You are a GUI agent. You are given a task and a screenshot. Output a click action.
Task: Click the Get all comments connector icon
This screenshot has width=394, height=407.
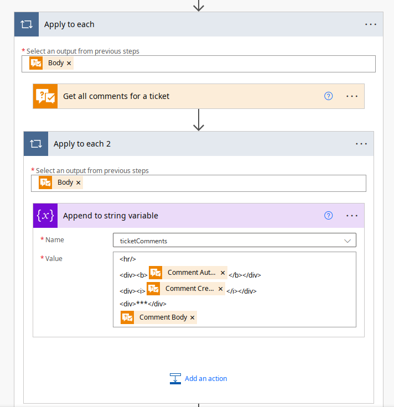coord(45,96)
